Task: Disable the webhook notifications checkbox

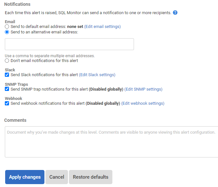Action: coord(7,103)
